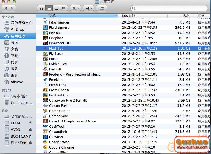Click the Flychaser app icon
211x154 pixels.
click(x=45, y=53)
